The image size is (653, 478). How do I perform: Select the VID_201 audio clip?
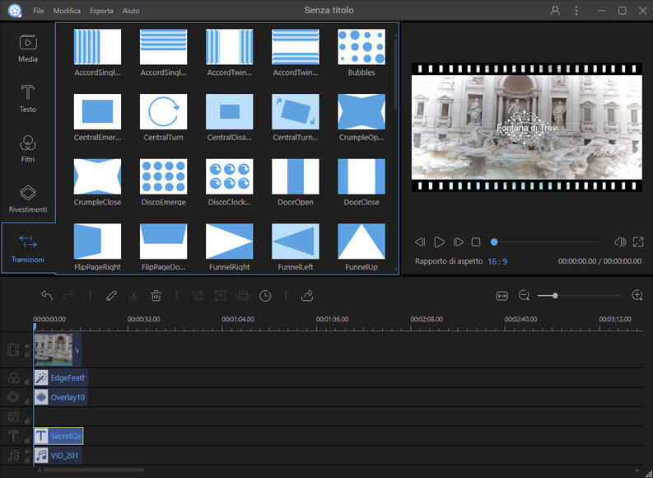coord(58,456)
